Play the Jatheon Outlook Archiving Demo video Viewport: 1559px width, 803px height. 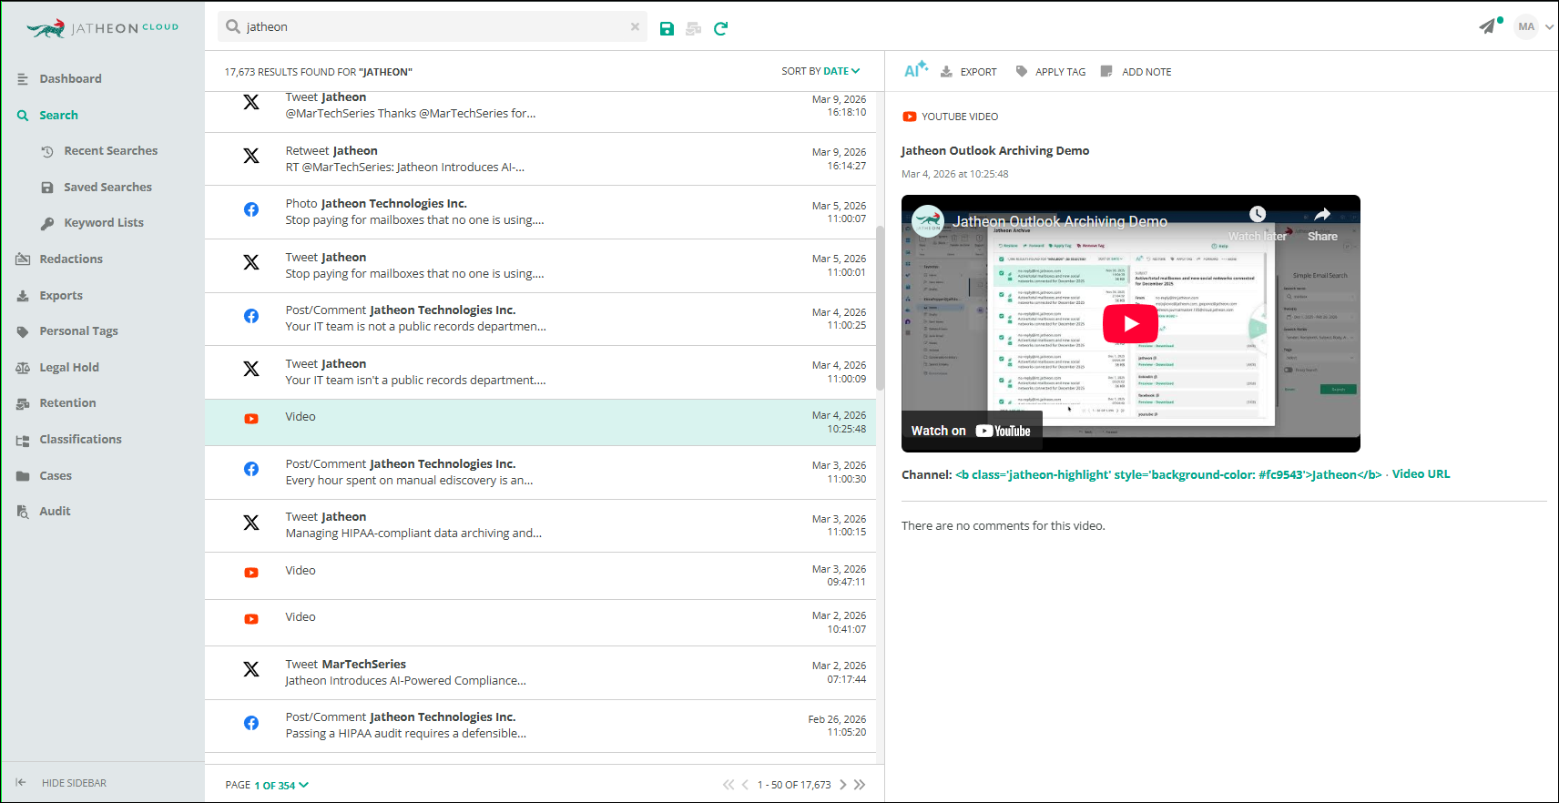coord(1130,323)
